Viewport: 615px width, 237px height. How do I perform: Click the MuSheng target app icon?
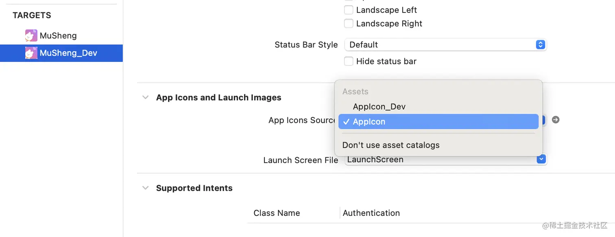pos(31,36)
